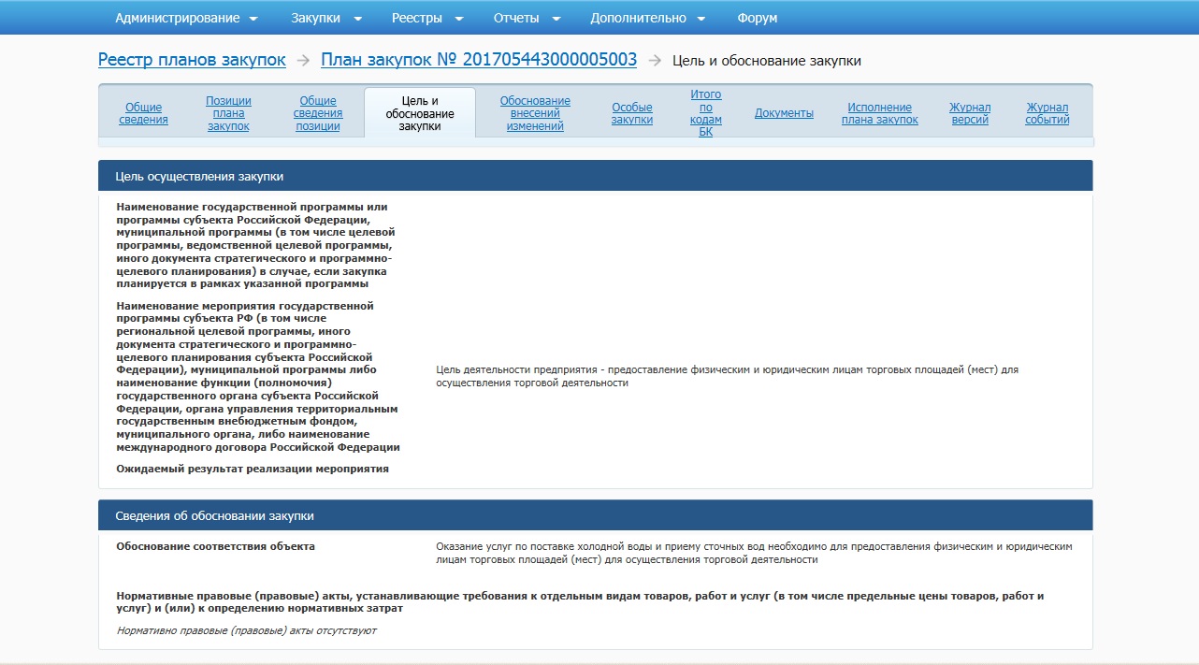The image size is (1199, 665).
Task: Go to the Форум section
Action: click(757, 18)
